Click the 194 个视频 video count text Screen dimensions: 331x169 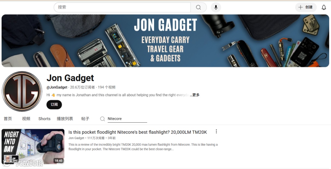[x=107, y=87]
